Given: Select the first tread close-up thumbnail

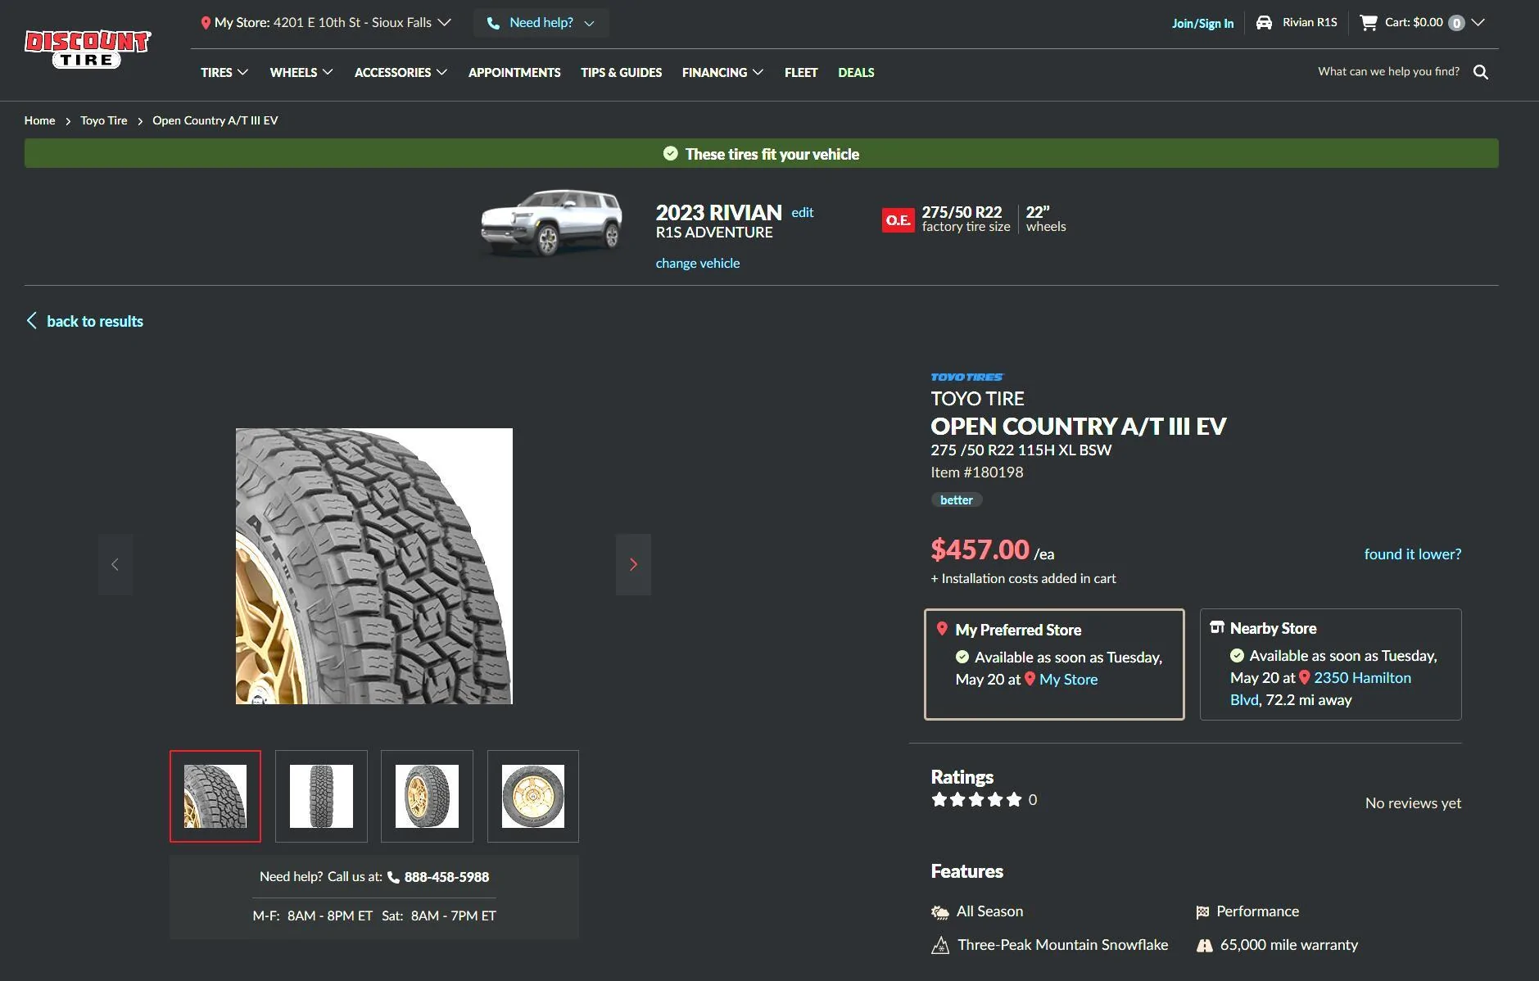Looking at the screenshot, I should [215, 796].
